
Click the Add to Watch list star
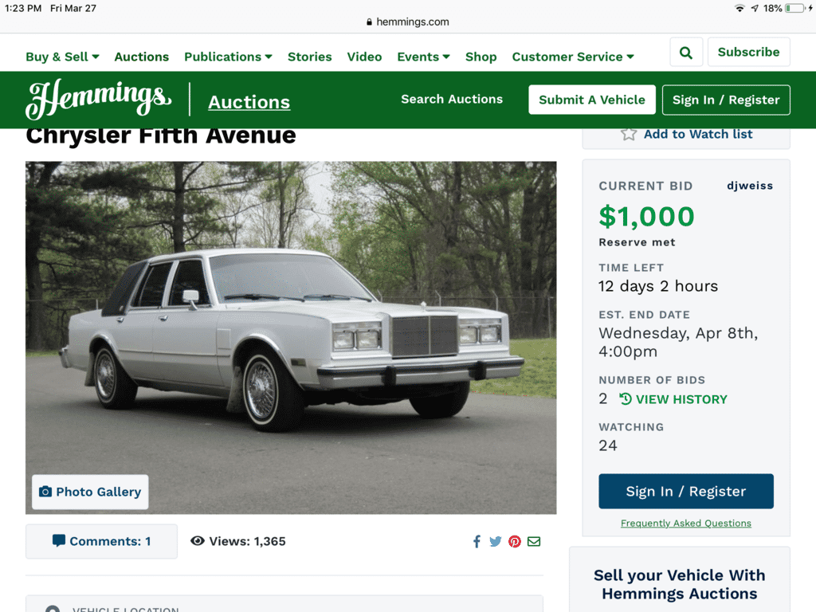[x=629, y=134]
